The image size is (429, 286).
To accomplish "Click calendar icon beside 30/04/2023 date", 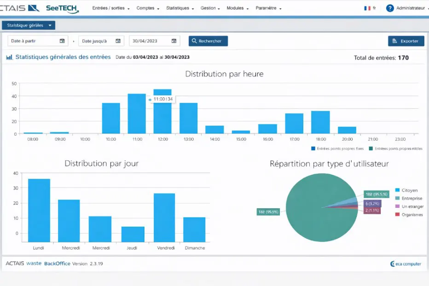I will (x=174, y=41).
